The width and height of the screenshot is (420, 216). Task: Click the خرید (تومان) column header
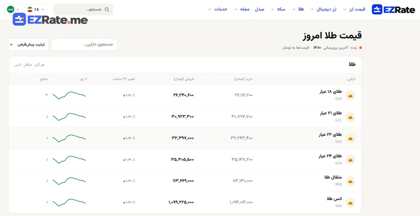[x=244, y=79]
